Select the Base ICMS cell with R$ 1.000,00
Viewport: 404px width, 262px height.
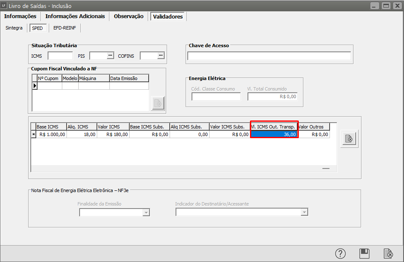[51, 135]
